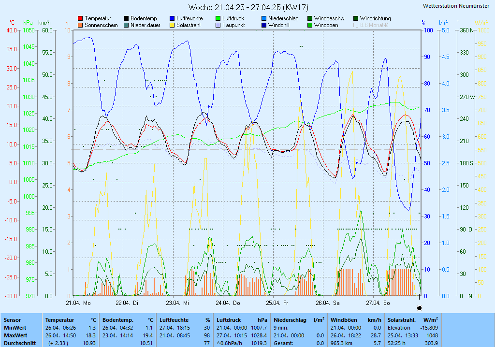Click the 'Windrichtung' legend label

tap(375, 19)
